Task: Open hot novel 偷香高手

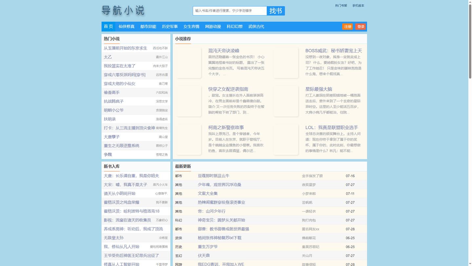Action: pyautogui.click(x=112, y=93)
